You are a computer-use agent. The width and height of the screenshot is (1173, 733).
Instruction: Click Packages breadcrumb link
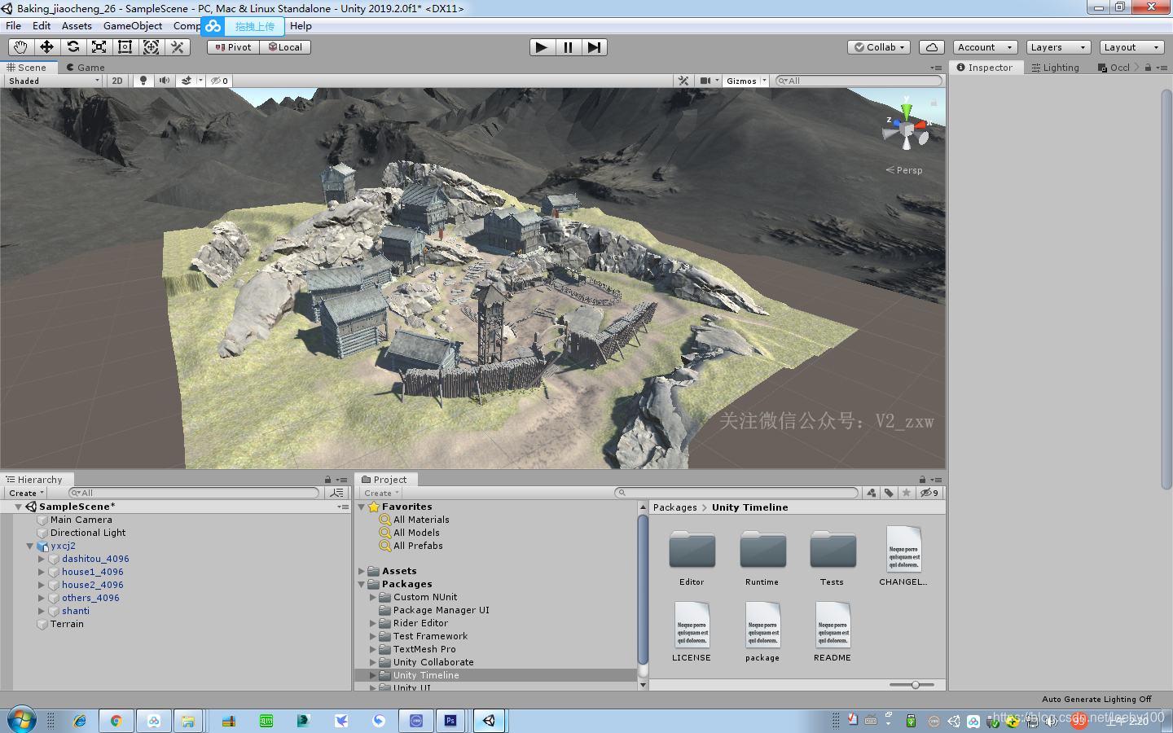pos(674,507)
